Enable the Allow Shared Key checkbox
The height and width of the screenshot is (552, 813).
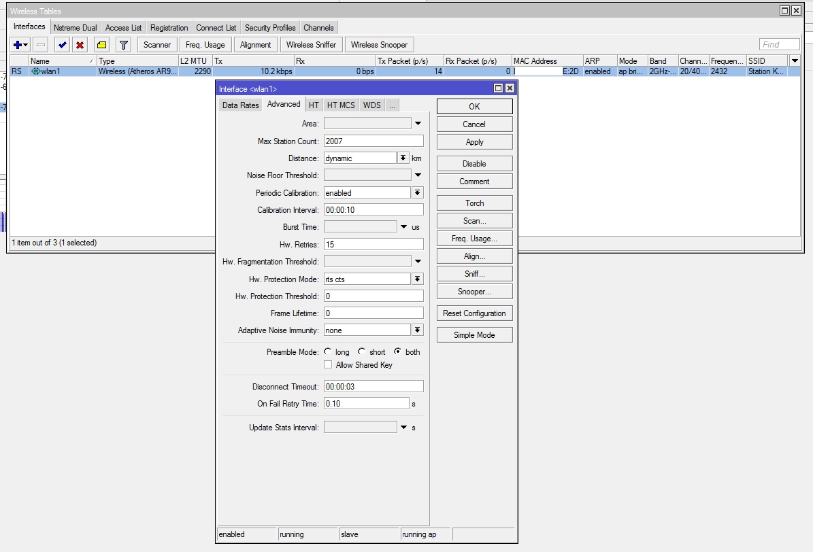pos(328,365)
